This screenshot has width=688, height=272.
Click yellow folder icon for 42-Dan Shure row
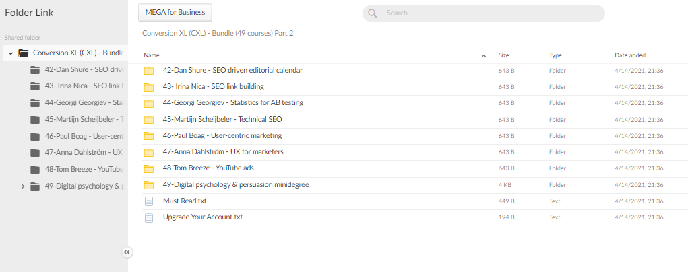point(149,71)
